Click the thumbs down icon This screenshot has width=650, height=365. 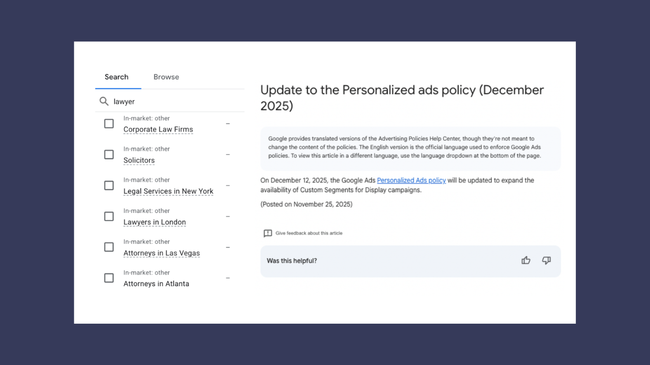(x=546, y=260)
